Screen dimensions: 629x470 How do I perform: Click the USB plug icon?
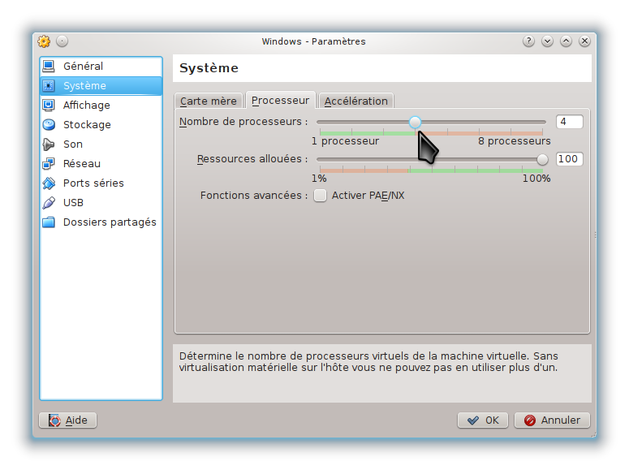[x=49, y=203]
